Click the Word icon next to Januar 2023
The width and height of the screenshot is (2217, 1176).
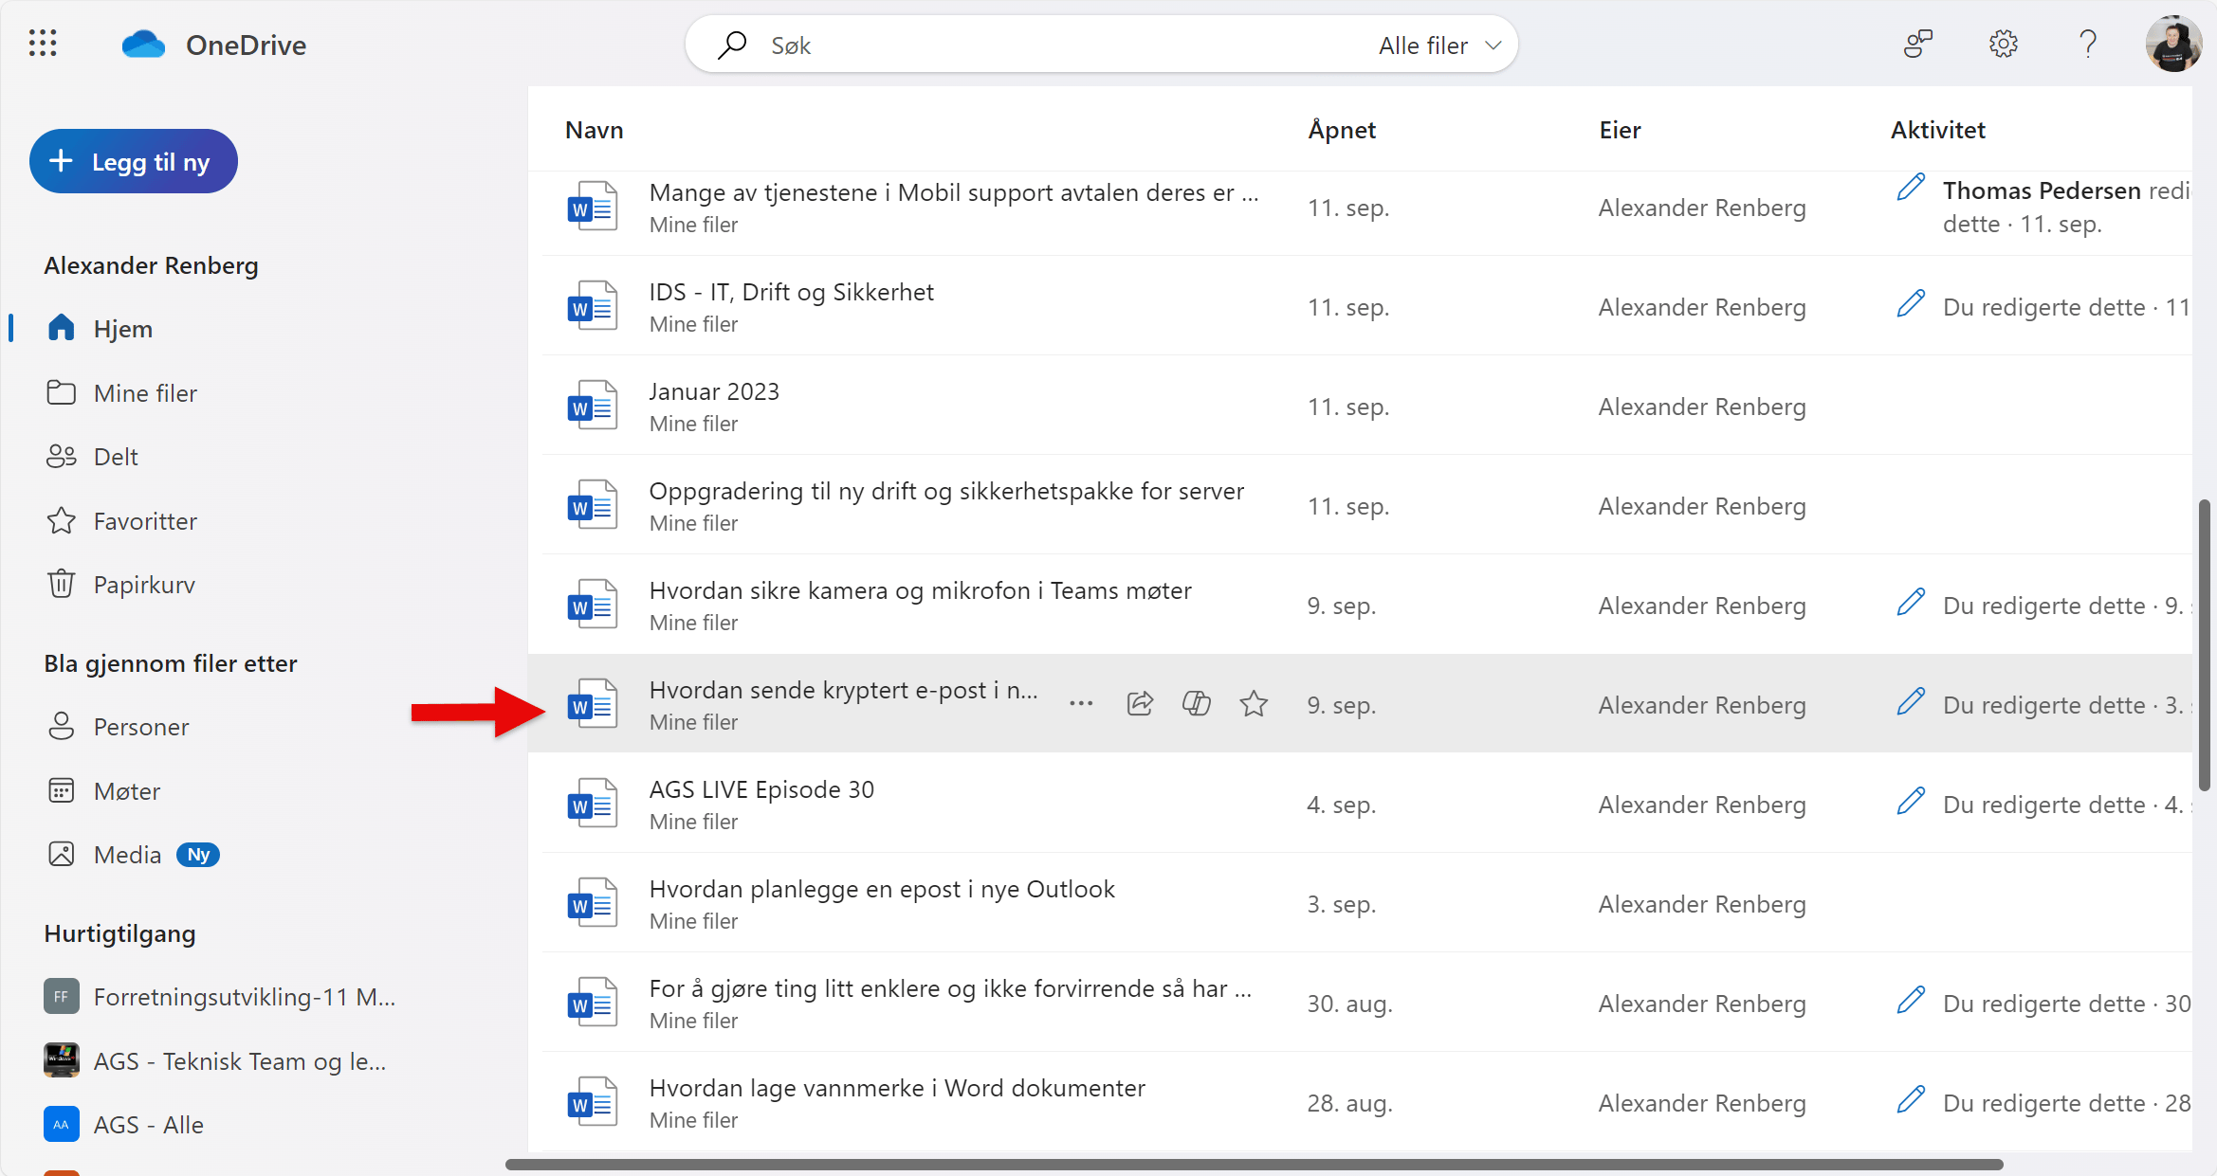592,405
